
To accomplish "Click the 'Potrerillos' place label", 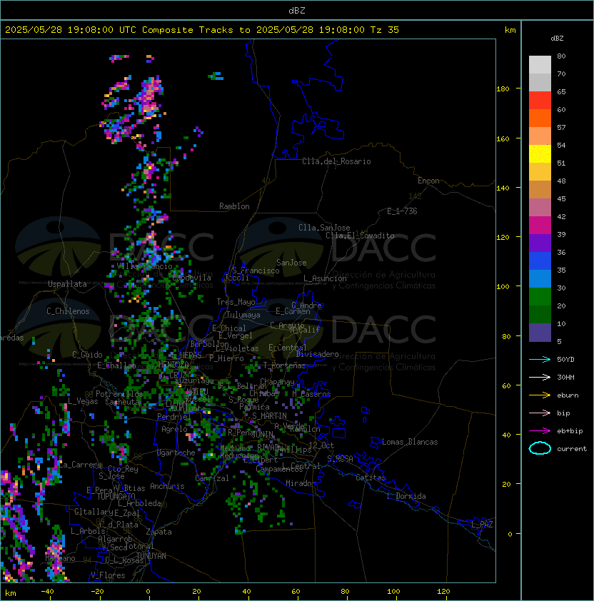I will pyautogui.click(x=119, y=394).
